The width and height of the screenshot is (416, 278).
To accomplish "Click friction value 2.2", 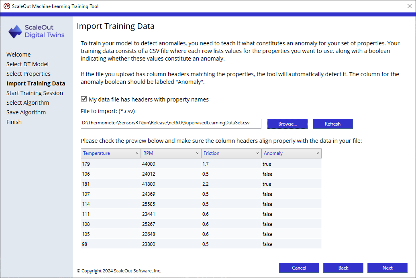I will 231,184.
